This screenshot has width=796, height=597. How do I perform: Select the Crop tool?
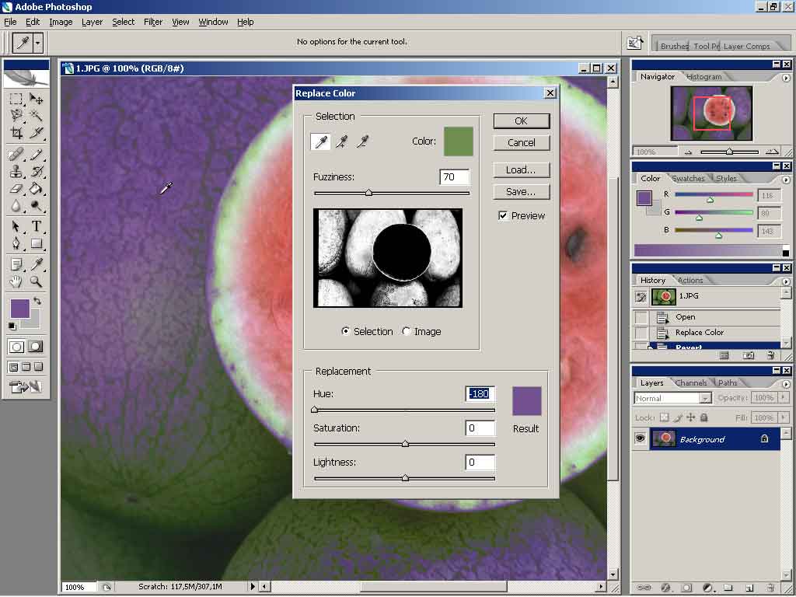pyautogui.click(x=16, y=133)
